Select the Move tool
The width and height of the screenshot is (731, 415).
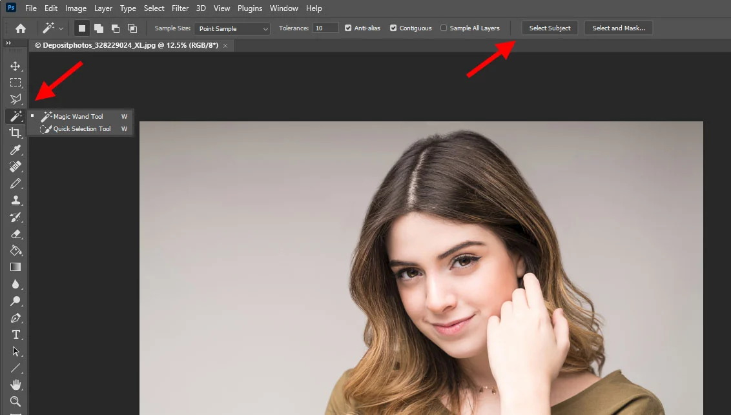coord(15,66)
